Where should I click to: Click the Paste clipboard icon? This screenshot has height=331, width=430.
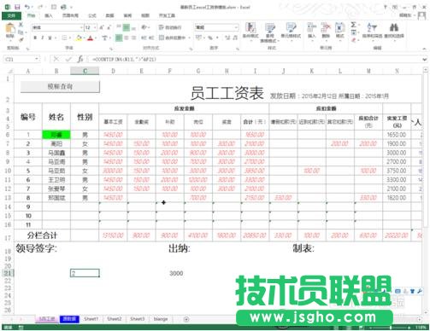pos(10,28)
